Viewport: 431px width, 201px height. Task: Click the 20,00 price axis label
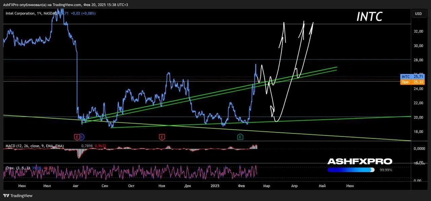419,117
